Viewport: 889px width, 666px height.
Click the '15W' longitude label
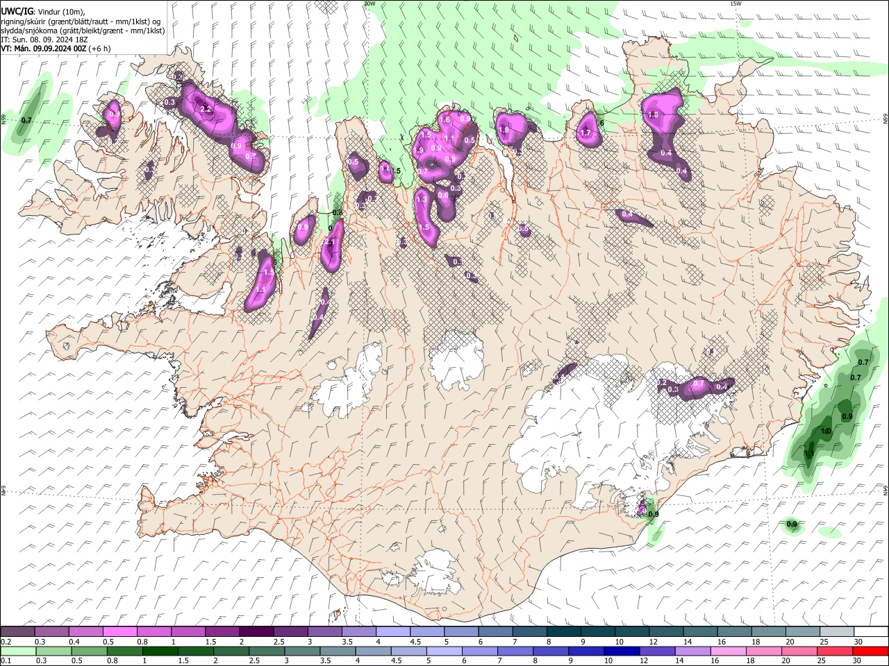point(736,3)
